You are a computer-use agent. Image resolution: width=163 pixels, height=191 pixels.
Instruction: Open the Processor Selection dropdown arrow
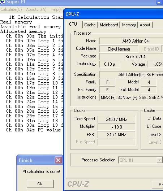[x=159, y=160]
